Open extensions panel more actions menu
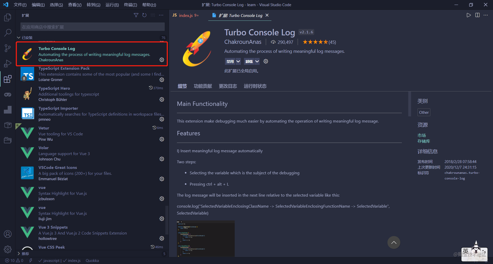 (161, 15)
